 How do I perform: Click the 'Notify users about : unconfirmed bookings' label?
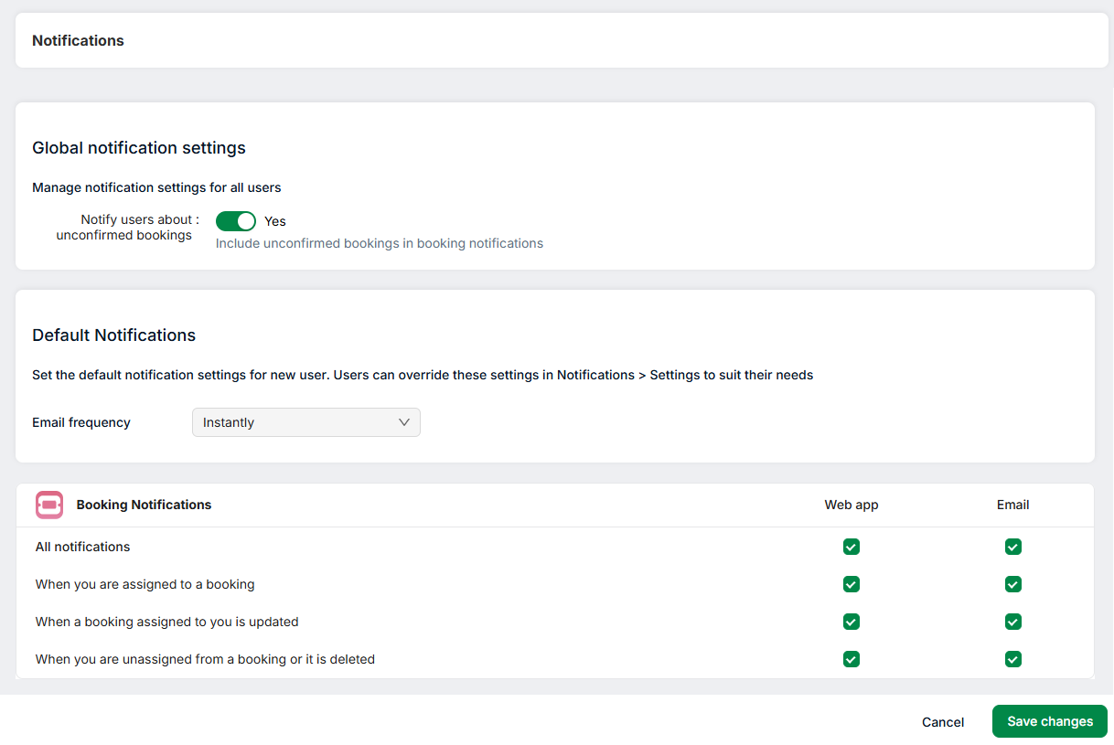coord(127,228)
